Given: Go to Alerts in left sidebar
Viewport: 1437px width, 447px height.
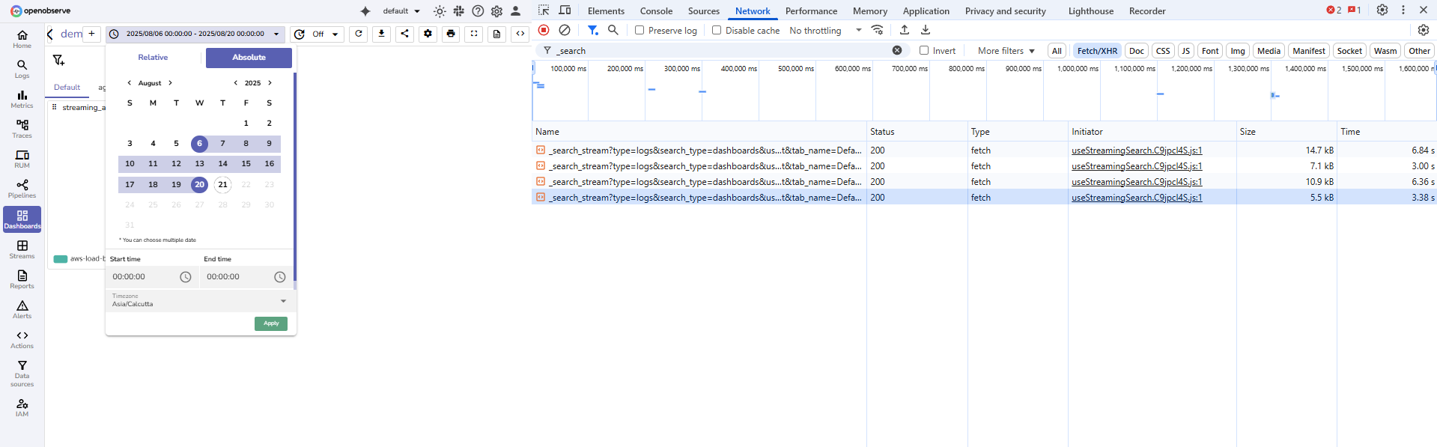Looking at the screenshot, I should click(22, 309).
